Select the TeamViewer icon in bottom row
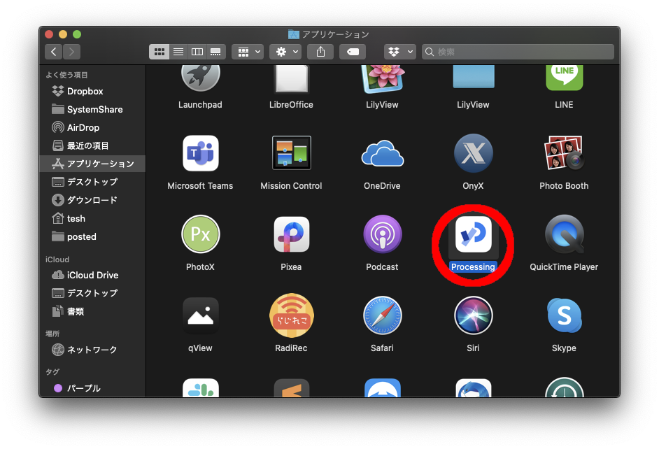This screenshot has width=659, height=449. [383, 388]
